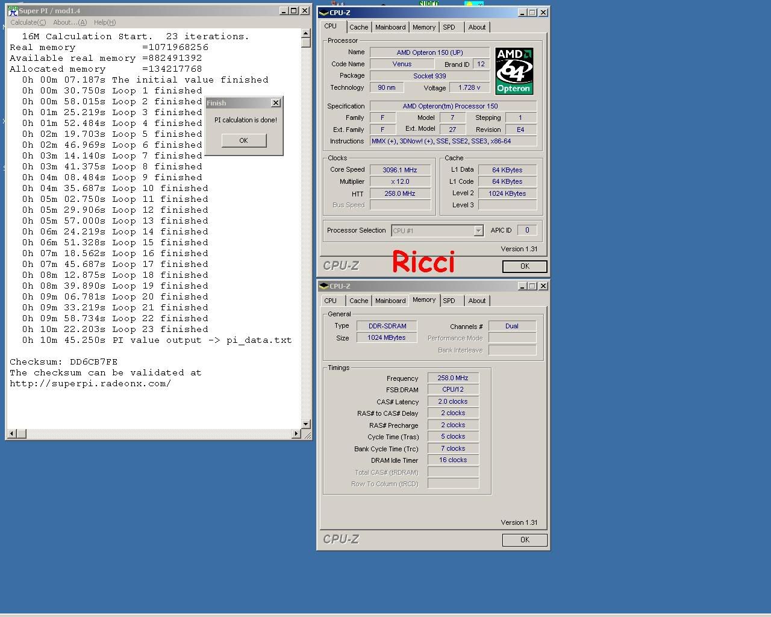Click the Core Speed value 3096.1 MHz
This screenshot has height=617, width=771.
point(400,170)
